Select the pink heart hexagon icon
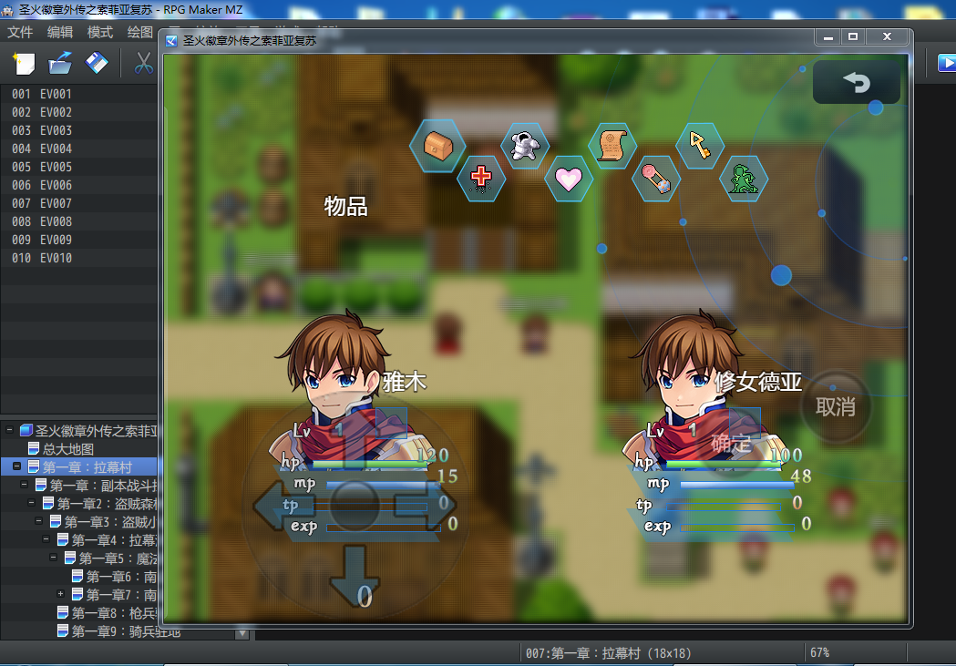Viewport: 956px width, 666px height. [569, 179]
